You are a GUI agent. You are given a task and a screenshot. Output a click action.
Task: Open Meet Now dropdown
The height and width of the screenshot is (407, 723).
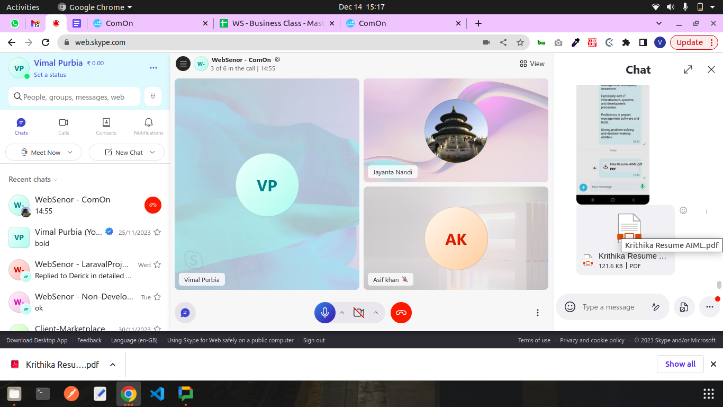coord(43,153)
